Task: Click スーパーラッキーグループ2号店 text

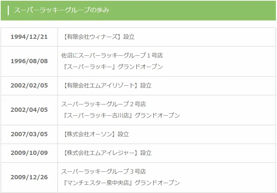Action: pos(103,104)
